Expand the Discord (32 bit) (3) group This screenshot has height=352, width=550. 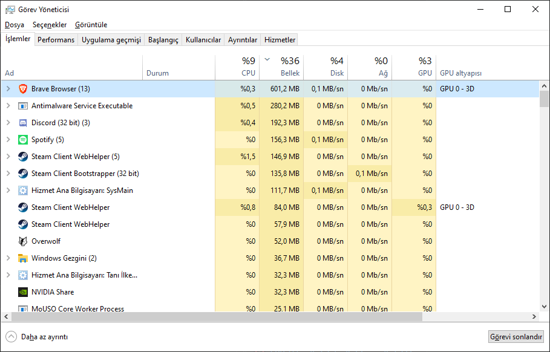coord(8,123)
